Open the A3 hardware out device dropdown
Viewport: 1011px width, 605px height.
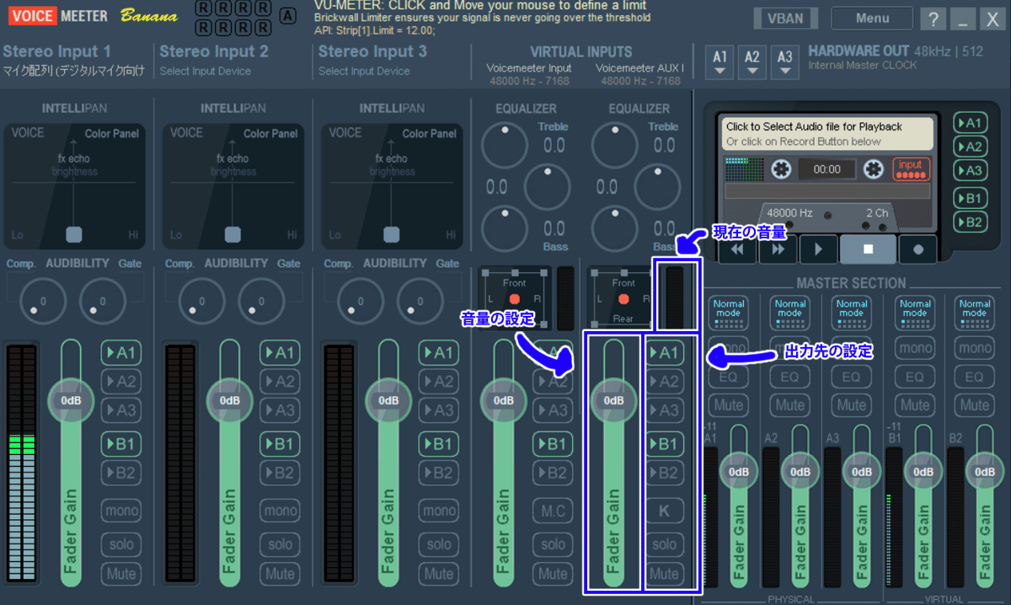785,62
